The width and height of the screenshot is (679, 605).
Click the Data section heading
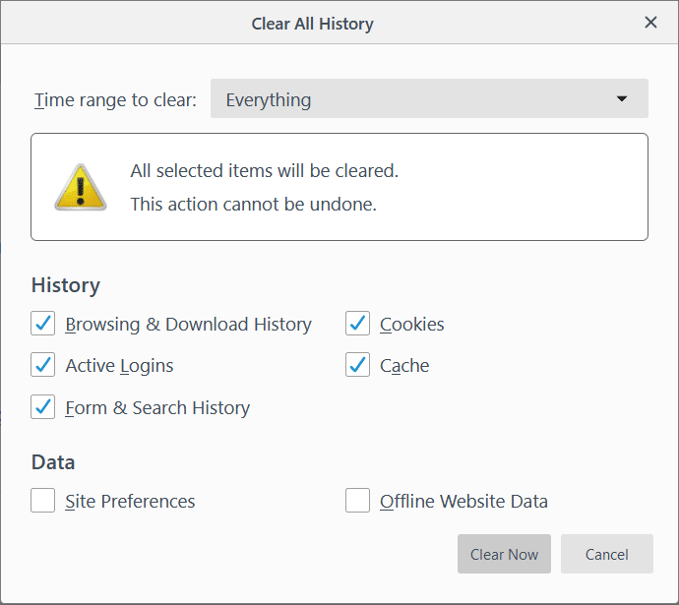pos(53,462)
